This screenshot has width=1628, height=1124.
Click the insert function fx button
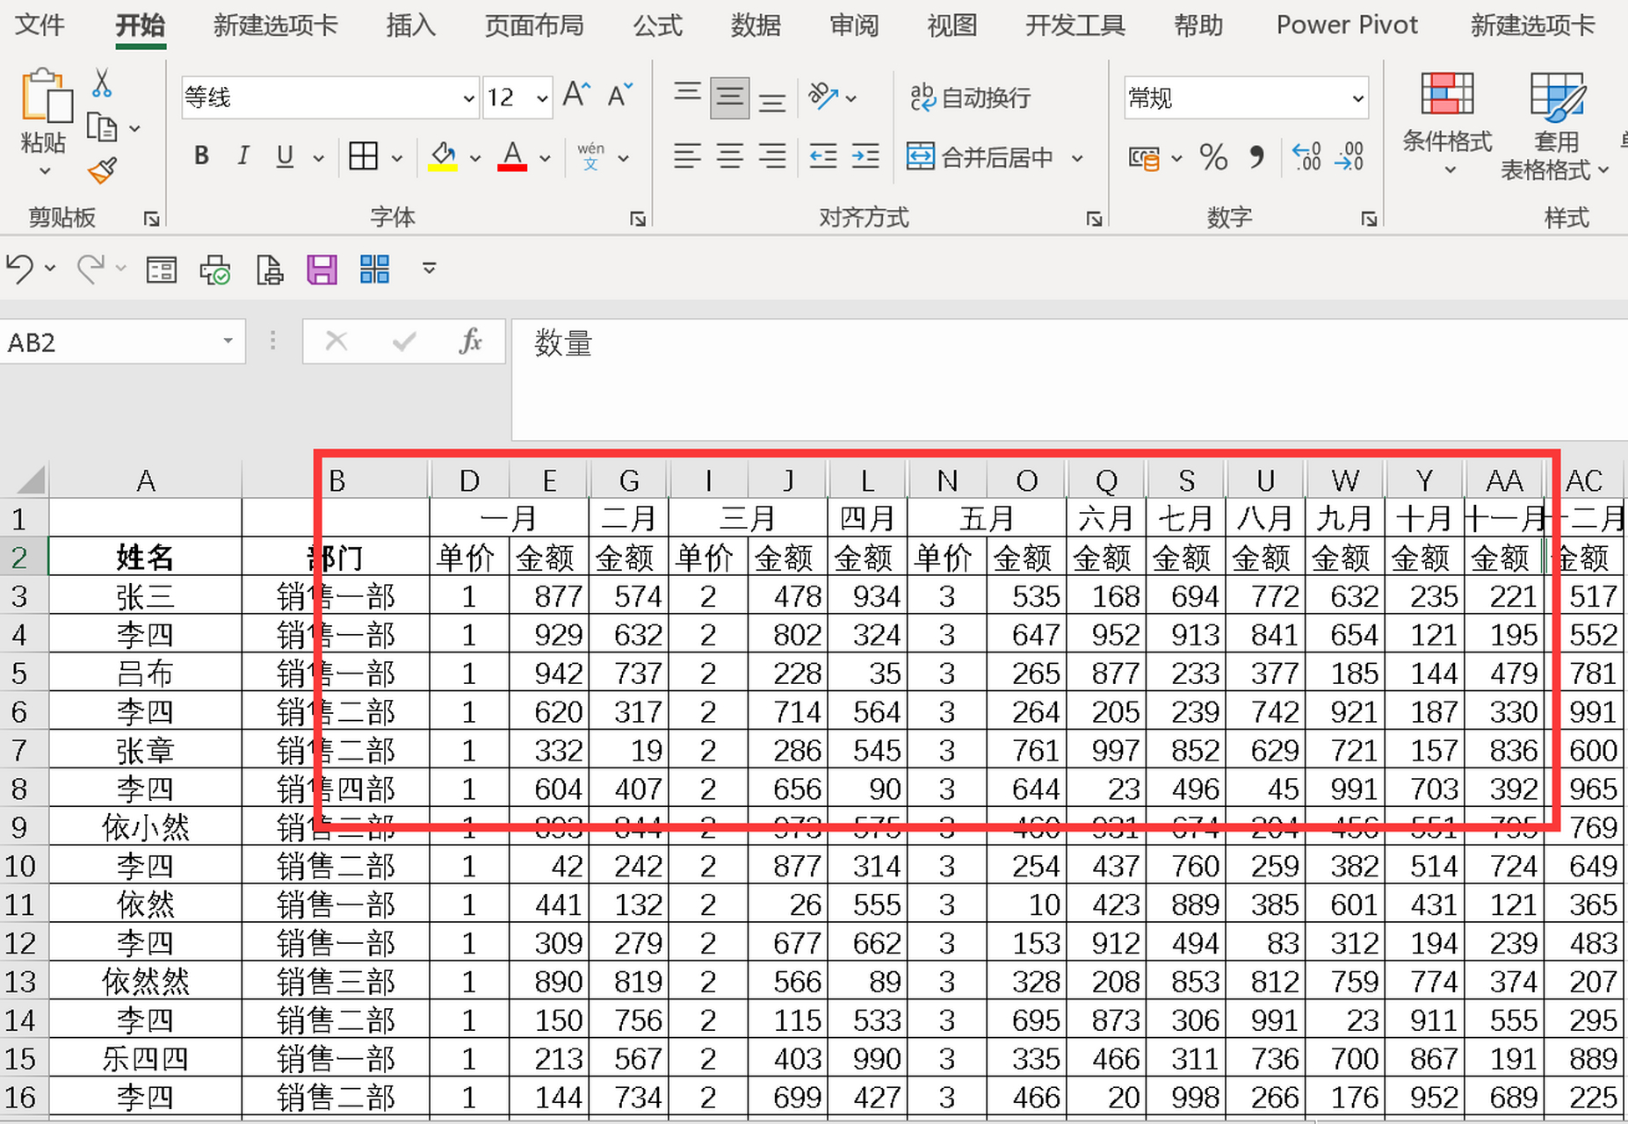pos(471,342)
